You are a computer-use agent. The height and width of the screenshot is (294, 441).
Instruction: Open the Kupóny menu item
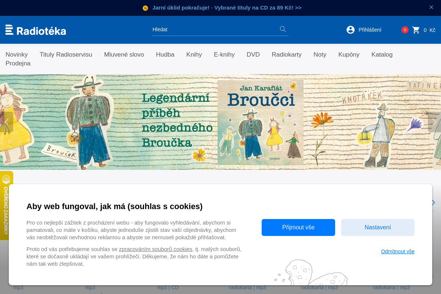[x=349, y=55]
